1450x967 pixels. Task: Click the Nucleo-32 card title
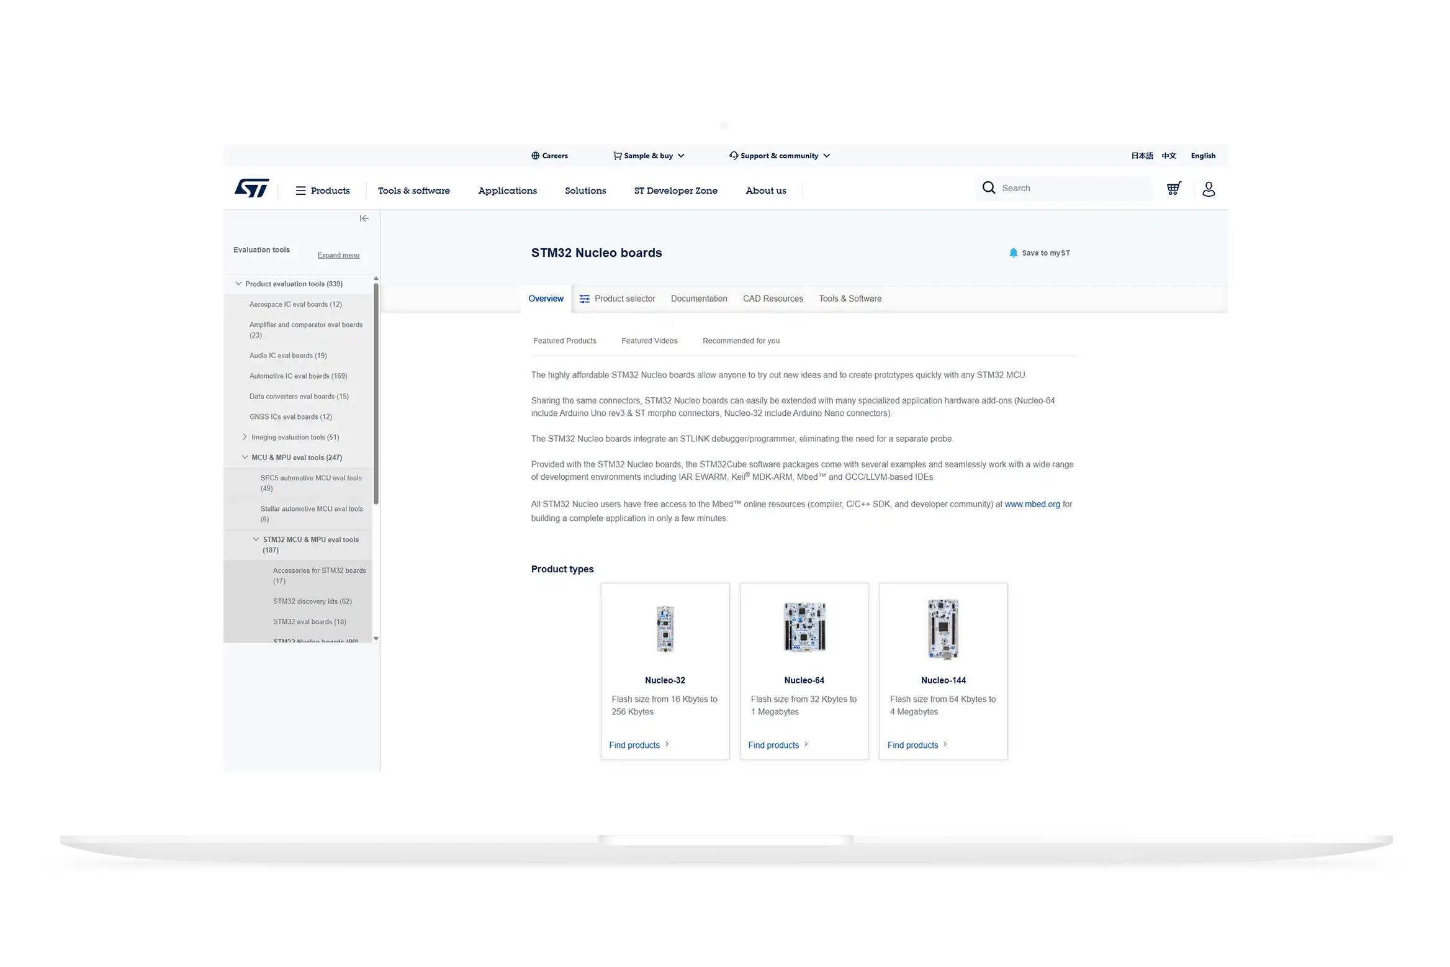[x=665, y=680]
